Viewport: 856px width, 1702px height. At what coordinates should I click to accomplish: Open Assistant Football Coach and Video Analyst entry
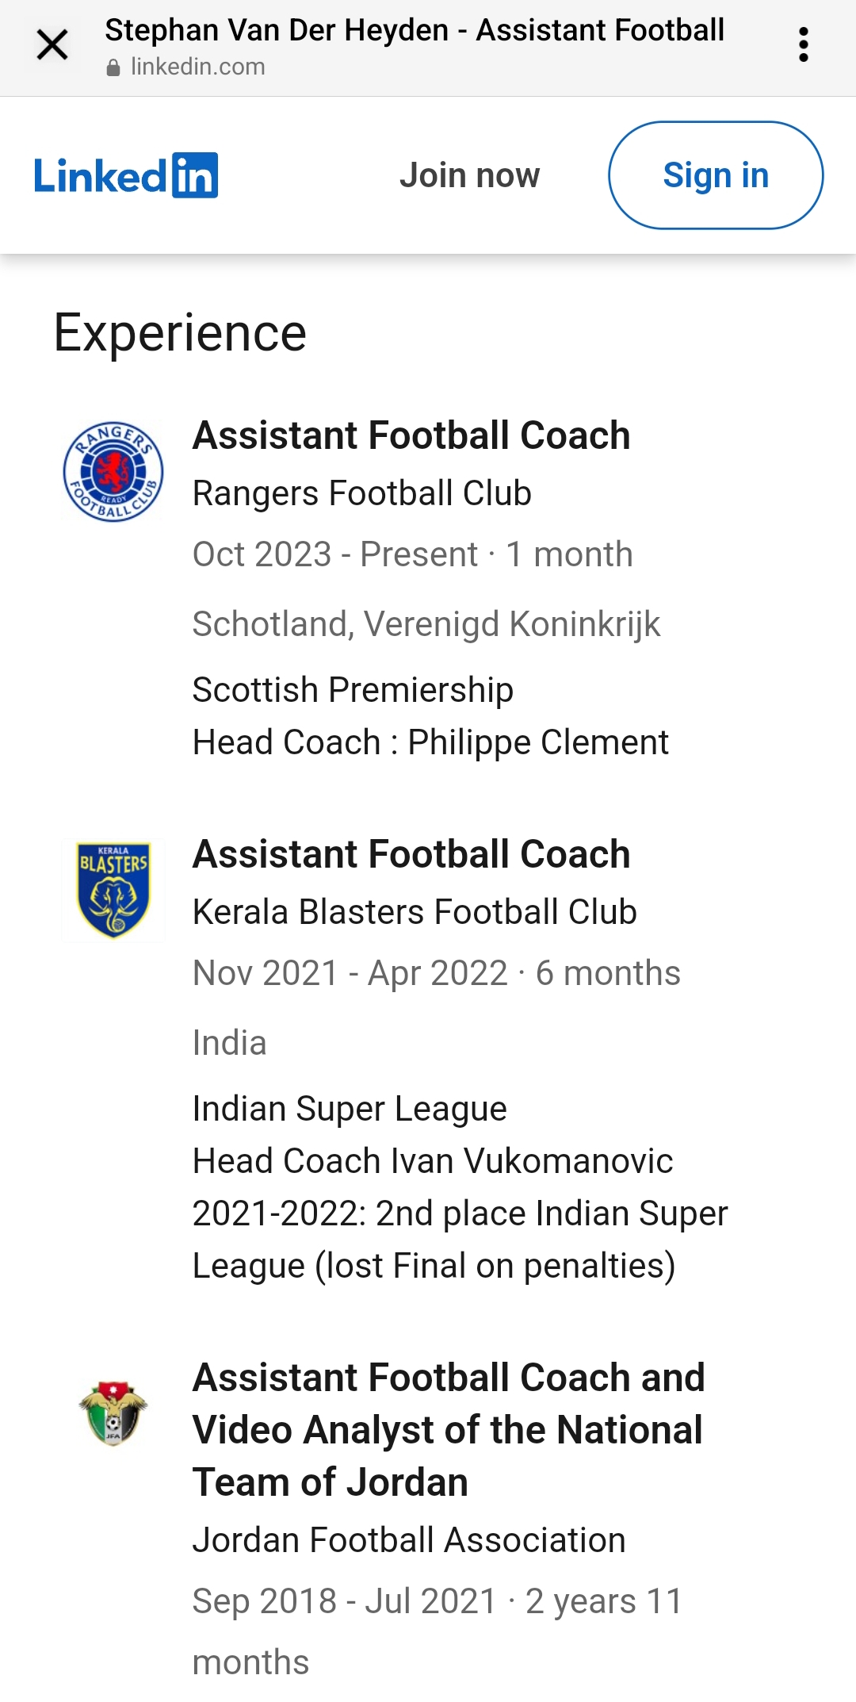[x=449, y=1430]
